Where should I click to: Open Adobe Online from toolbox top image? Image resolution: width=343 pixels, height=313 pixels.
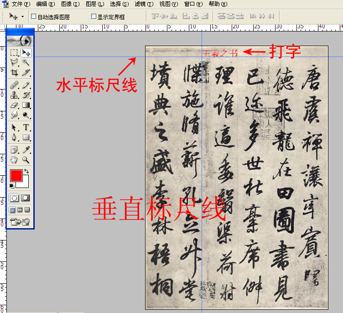(x=20, y=41)
